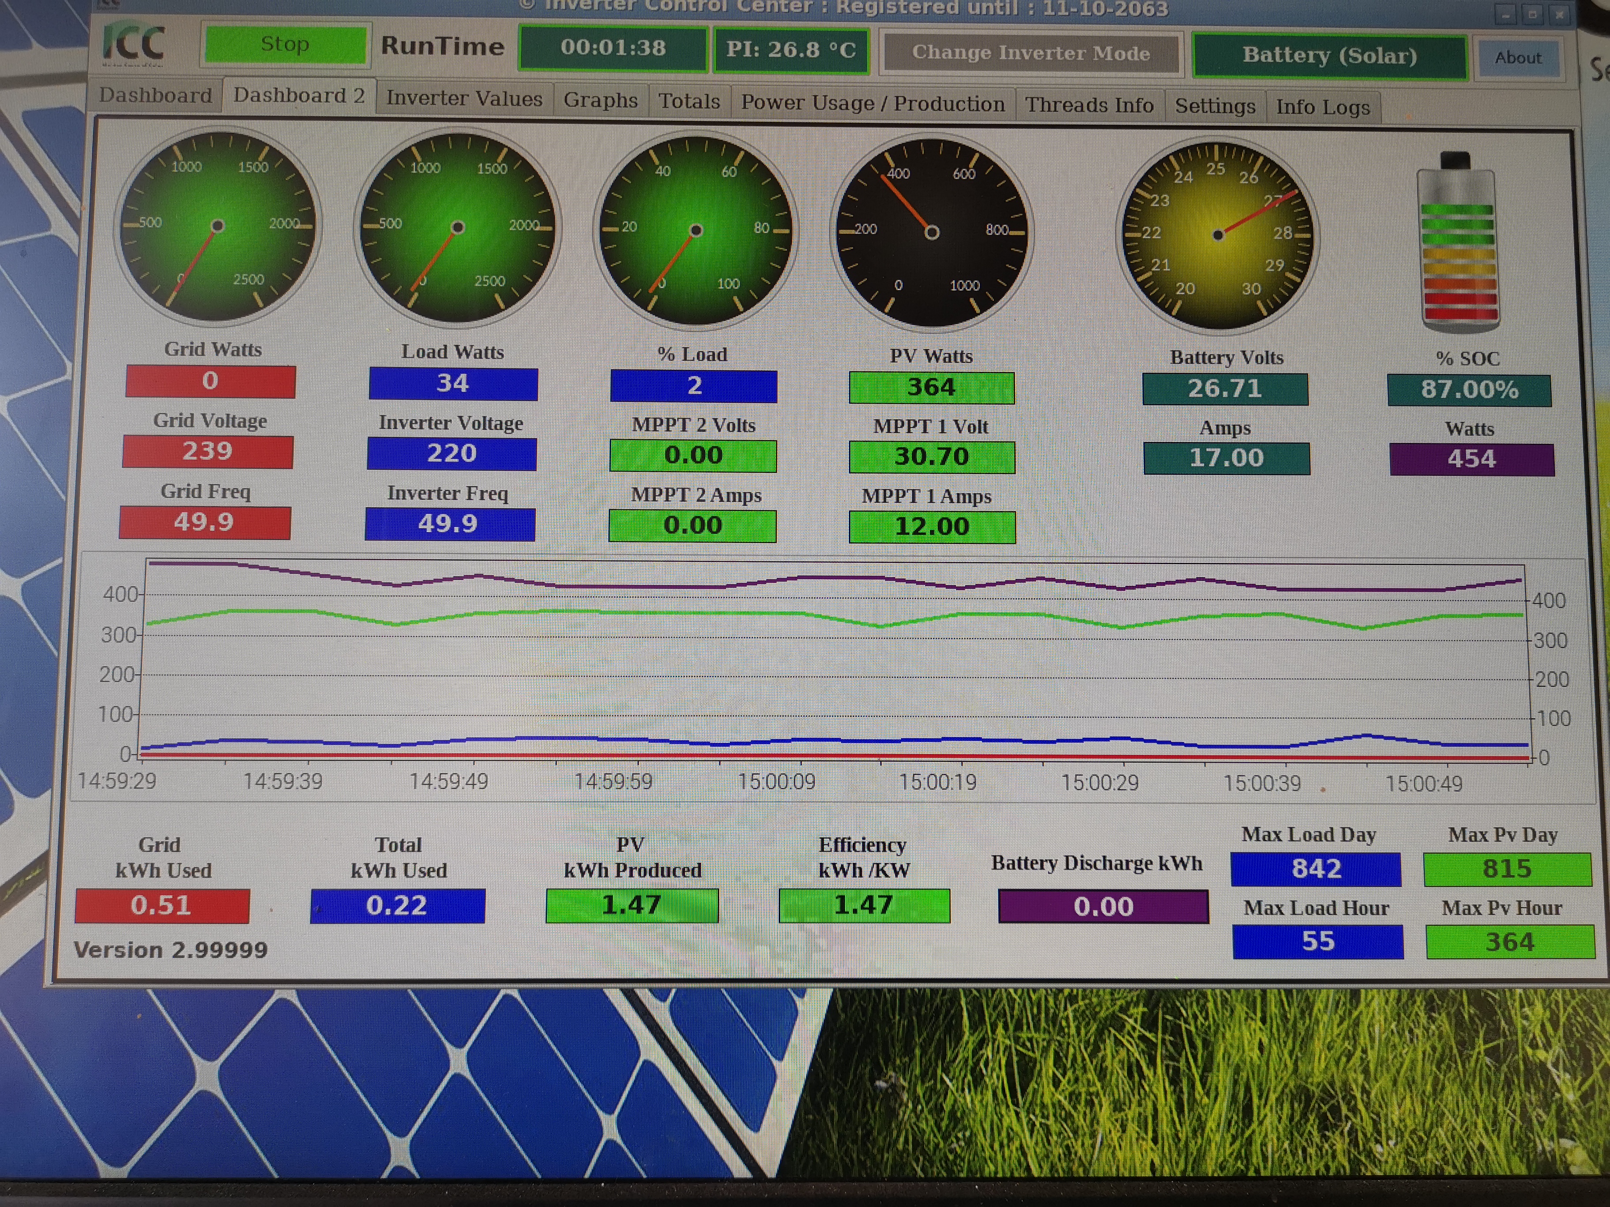Select the Power Usage / Production tab

(873, 103)
